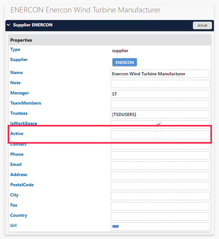Viewport: 219px width, 239px height.
Task: Open the ENERCON supplier tag
Action: click(x=124, y=62)
